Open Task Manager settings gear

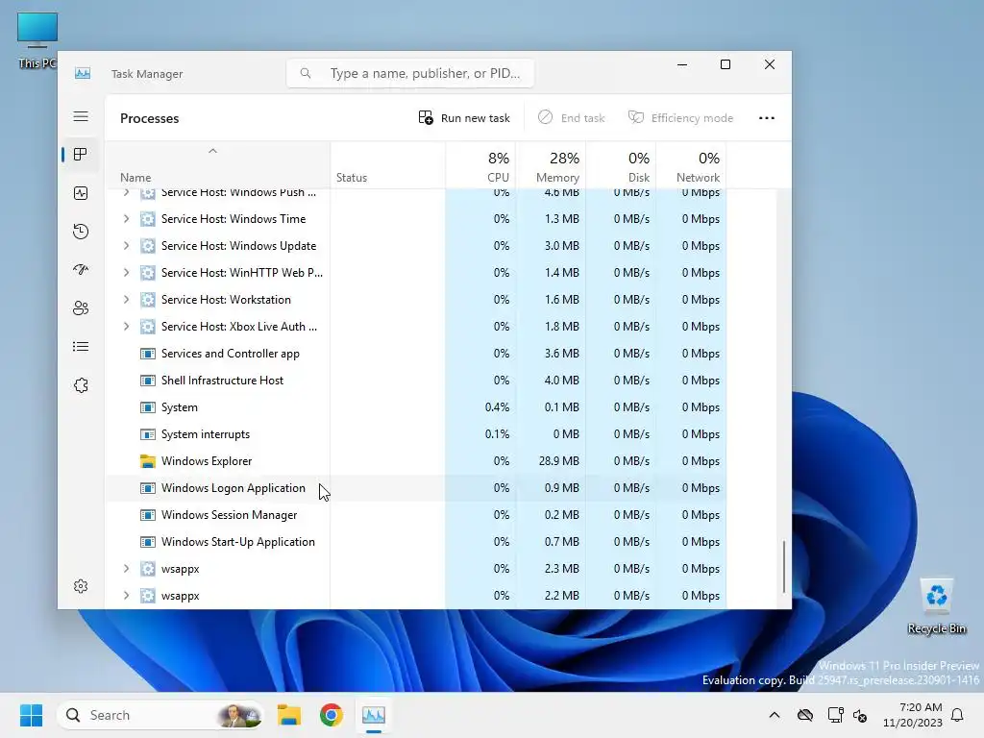click(x=81, y=586)
